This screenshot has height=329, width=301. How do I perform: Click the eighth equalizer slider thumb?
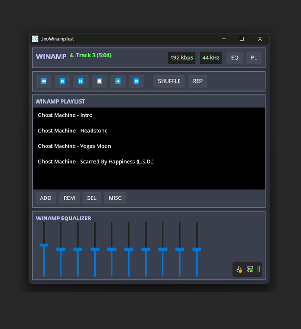coord(163,249)
